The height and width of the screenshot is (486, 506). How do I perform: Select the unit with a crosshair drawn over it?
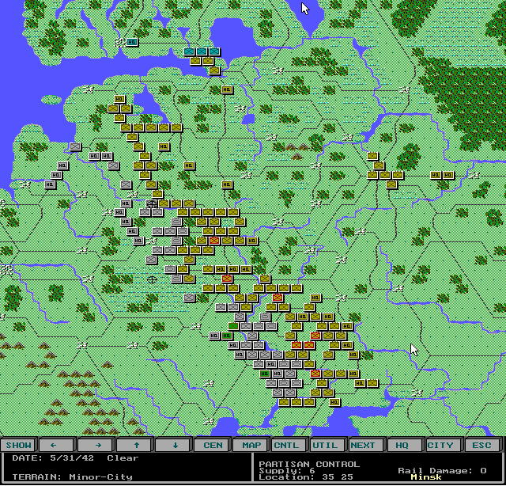[152, 203]
